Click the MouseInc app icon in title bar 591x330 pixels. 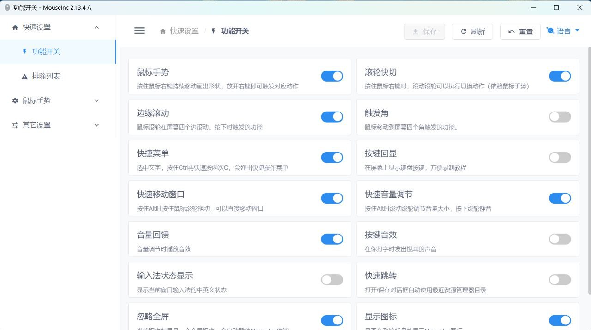point(7,7)
